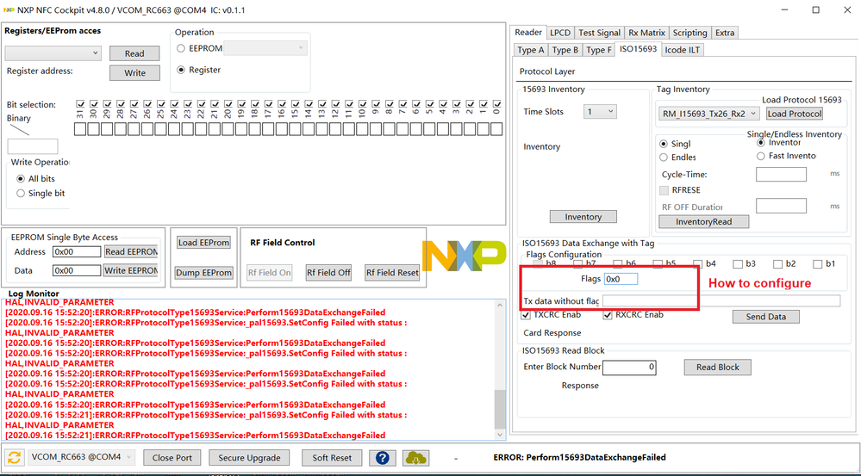
Task: Open the EEPROM operation dropdown
Action: pos(265,48)
